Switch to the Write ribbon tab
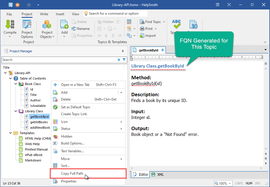 pyautogui.click(x=44, y=14)
